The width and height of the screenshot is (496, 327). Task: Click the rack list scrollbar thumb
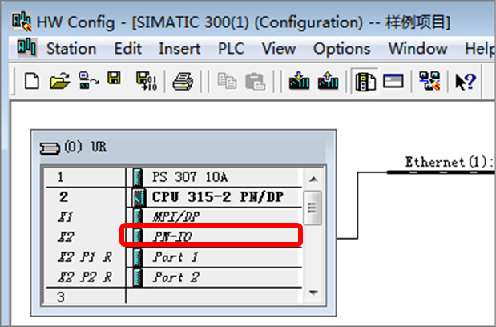point(313,208)
